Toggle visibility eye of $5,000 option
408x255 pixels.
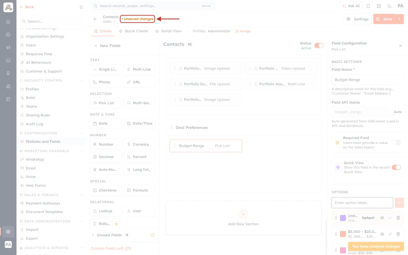[x=382, y=234]
